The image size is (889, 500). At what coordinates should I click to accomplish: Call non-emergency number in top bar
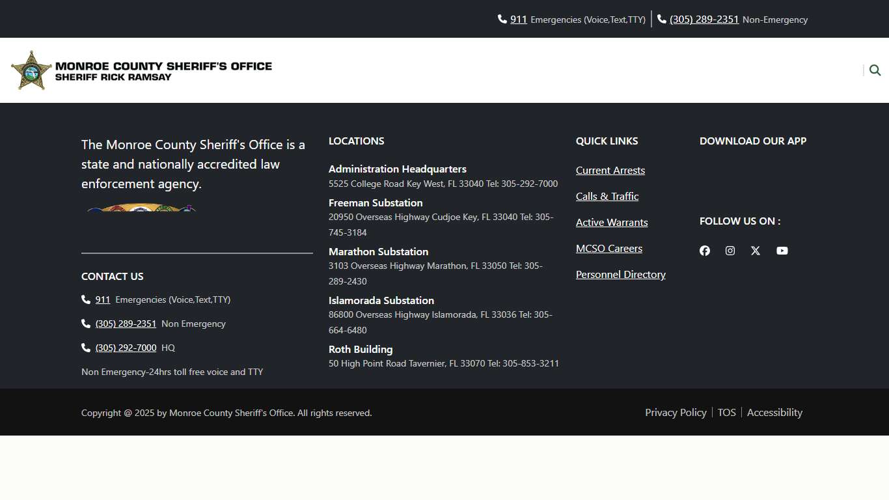pos(704,20)
